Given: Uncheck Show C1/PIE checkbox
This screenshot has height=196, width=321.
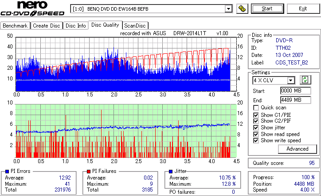Looking at the screenshot, I should [x=256, y=115].
